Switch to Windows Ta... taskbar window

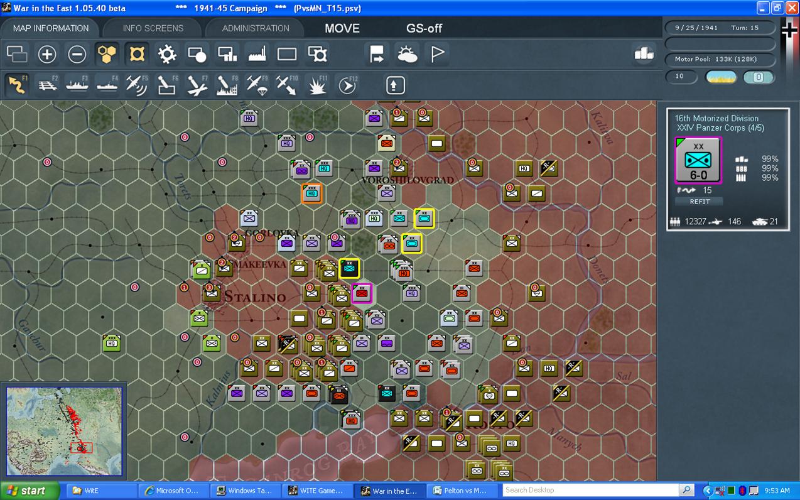pyautogui.click(x=246, y=491)
